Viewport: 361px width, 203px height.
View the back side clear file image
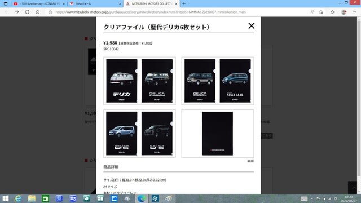point(217,134)
